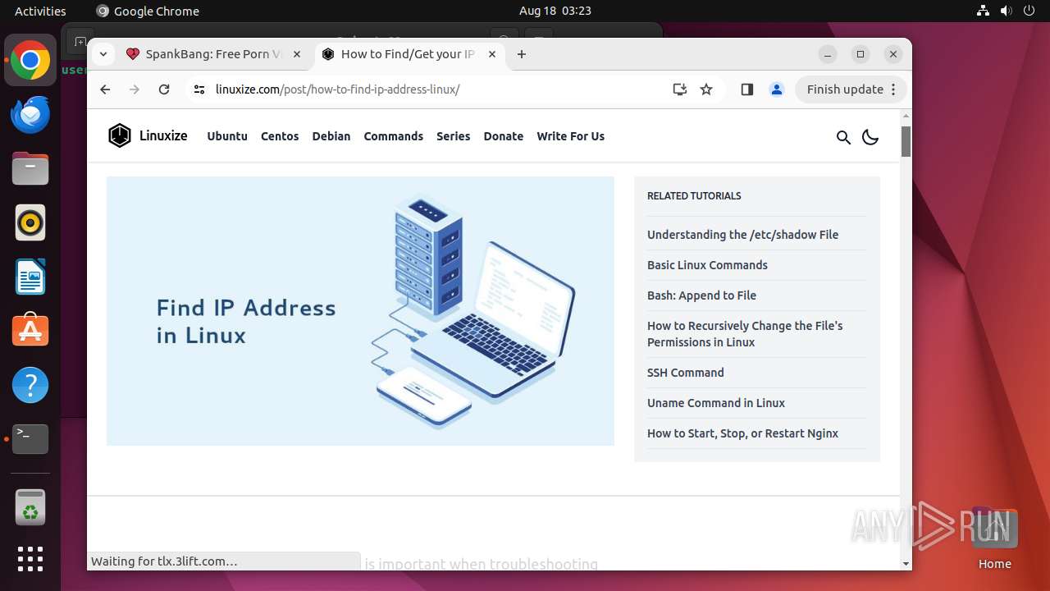Image resolution: width=1050 pixels, height=591 pixels.
Task: Open How to Recursively Change File's Permissions link
Action: point(745,334)
